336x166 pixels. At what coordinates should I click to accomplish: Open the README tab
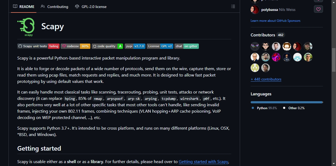(x=24, y=7)
